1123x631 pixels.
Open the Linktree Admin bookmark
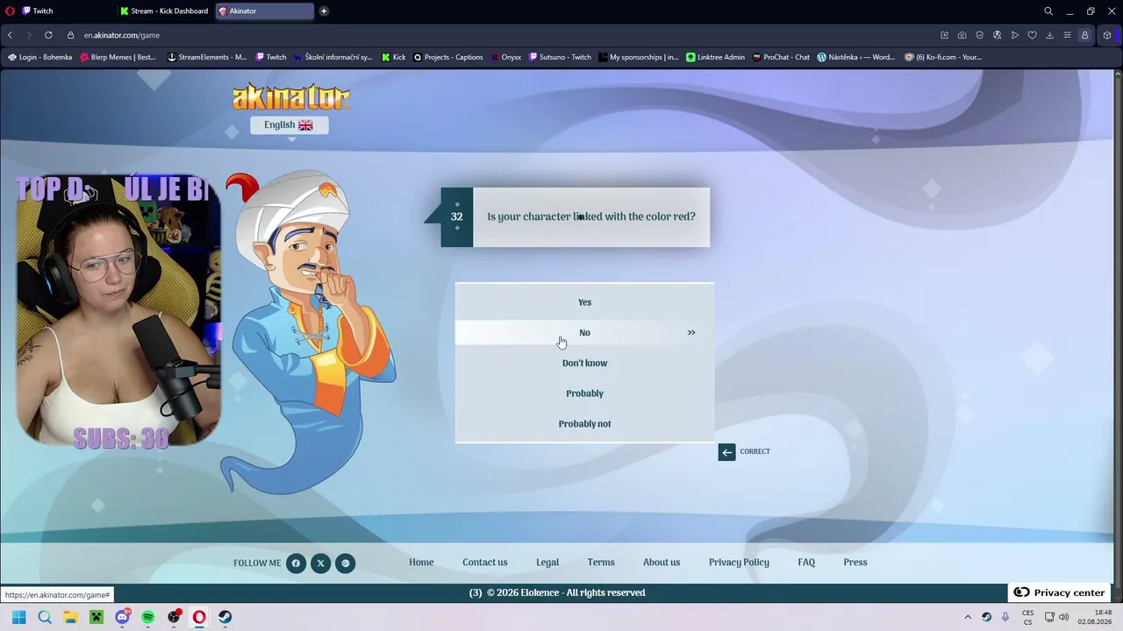[715, 57]
